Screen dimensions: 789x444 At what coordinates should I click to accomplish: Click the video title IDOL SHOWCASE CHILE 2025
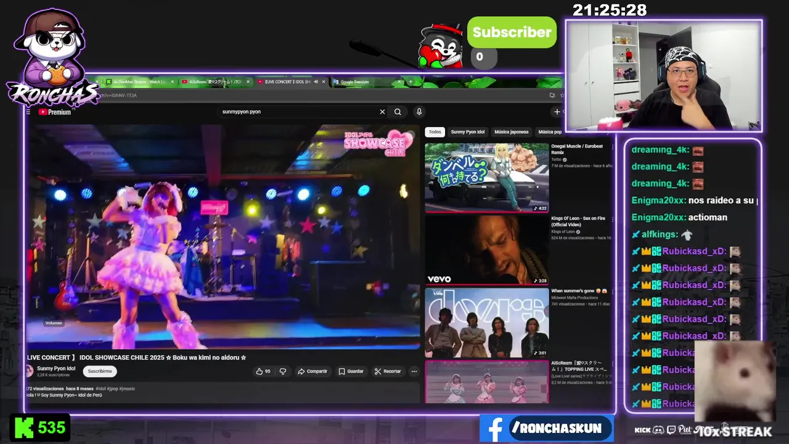tap(137, 358)
